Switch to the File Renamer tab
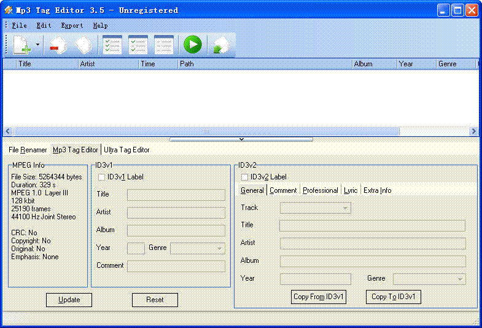 [28, 150]
